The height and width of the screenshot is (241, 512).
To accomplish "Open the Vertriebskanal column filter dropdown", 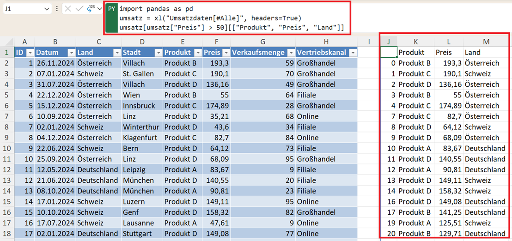I will 353,53.
